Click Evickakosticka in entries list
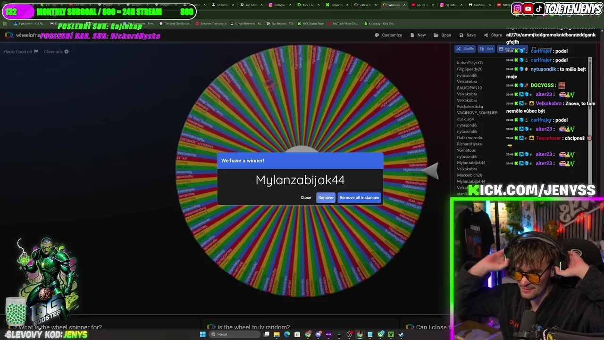 pos(470,107)
